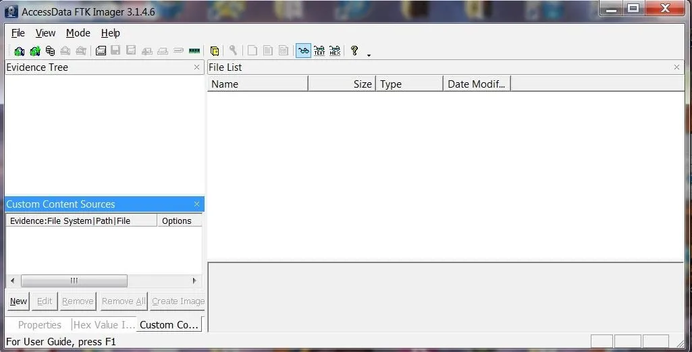Click the Edit button
Screen dimensions: 692x352
[45, 301]
